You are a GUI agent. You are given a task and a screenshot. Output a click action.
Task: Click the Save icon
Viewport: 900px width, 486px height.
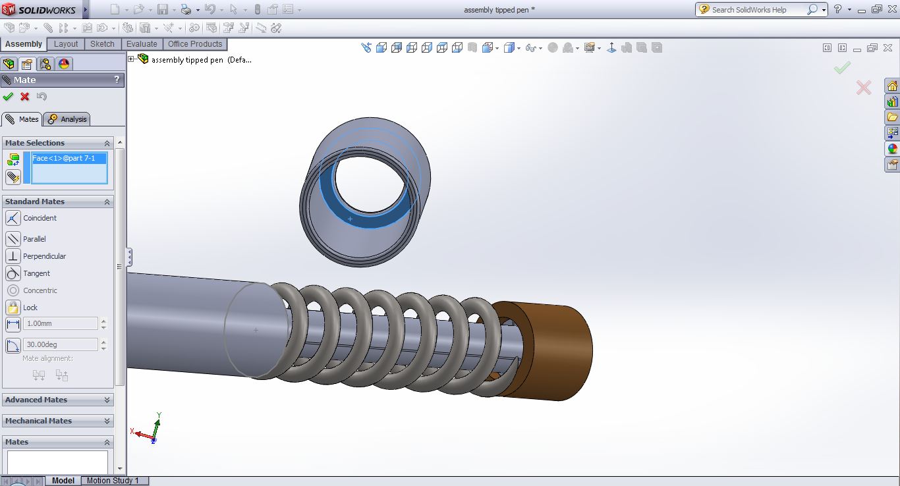(163, 9)
